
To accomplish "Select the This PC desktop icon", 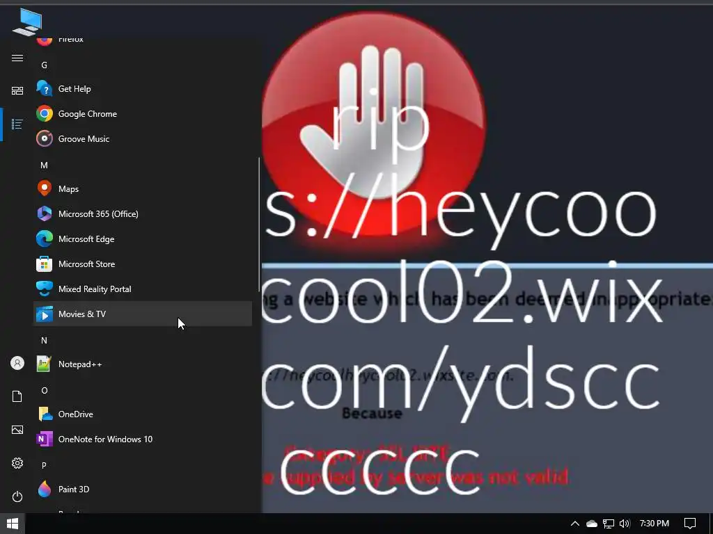I will tap(27, 22).
